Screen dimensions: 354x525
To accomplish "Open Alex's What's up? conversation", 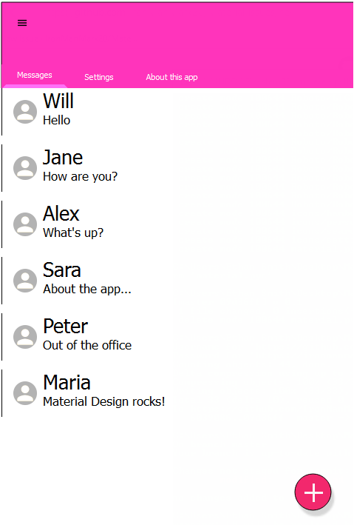I will 177,224.
